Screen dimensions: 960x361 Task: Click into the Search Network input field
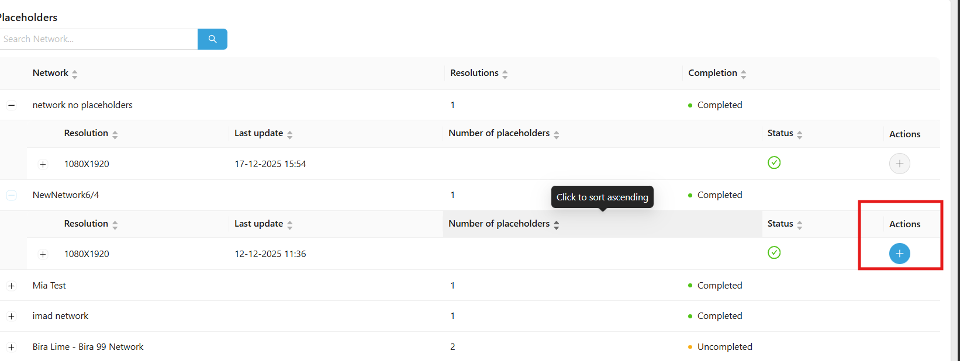pyautogui.click(x=98, y=39)
